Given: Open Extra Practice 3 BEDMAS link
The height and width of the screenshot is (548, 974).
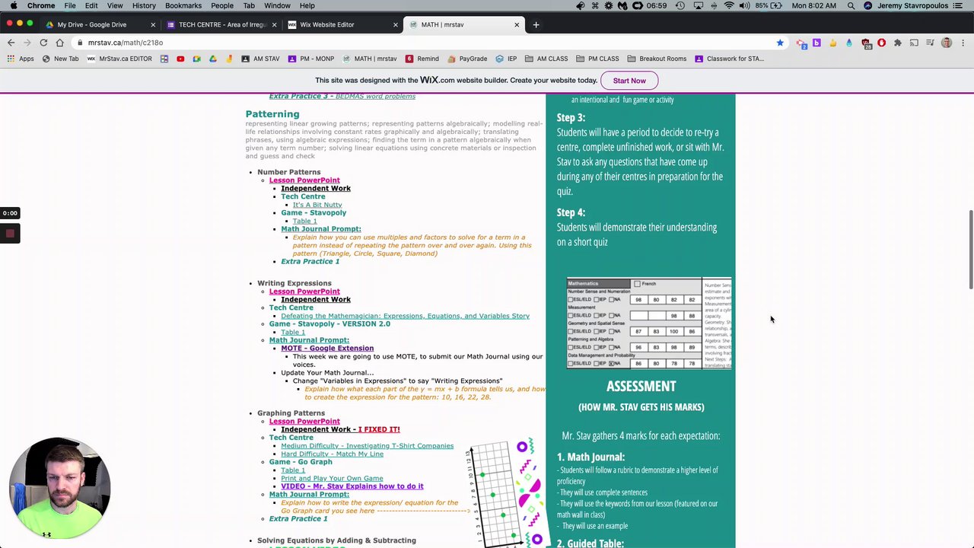Looking at the screenshot, I should [x=342, y=97].
